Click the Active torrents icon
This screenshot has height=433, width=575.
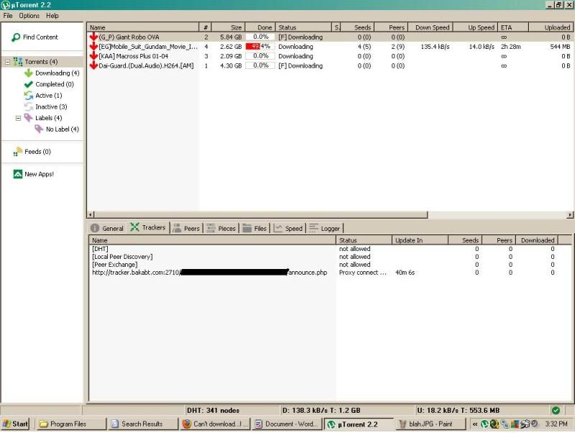point(29,96)
